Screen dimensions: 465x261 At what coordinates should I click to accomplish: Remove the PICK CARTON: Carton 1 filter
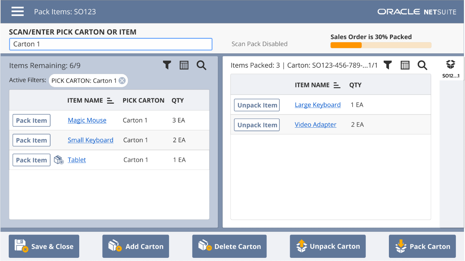tap(122, 81)
